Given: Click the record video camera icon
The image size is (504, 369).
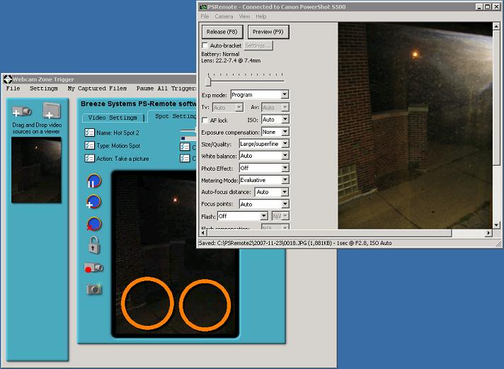Looking at the screenshot, I should point(93,267).
